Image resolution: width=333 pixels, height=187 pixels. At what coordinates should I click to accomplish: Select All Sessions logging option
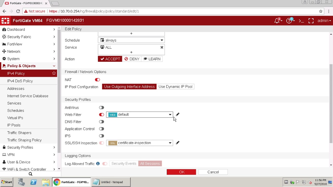[150, 164]
